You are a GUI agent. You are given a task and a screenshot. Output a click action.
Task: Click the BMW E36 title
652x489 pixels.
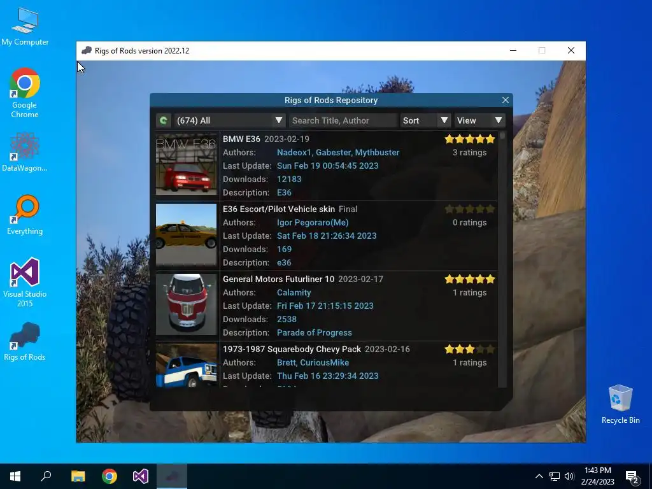click(x=241, y=139)
